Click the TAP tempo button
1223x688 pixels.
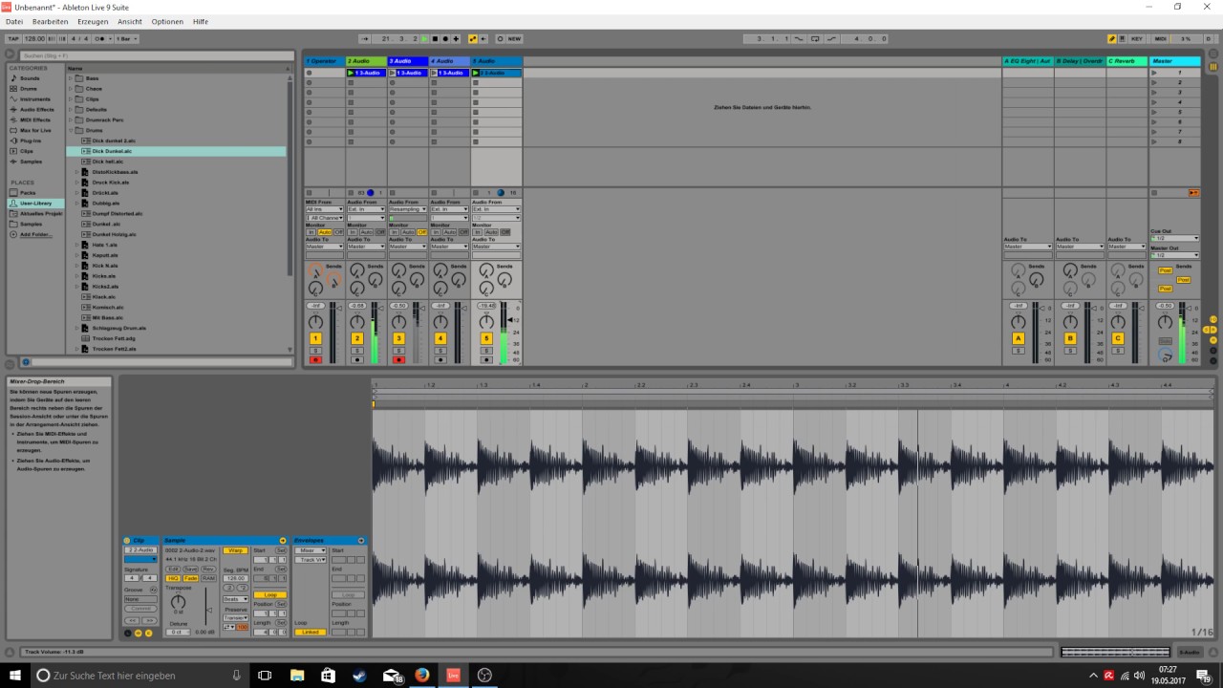[x=12, y=39]
